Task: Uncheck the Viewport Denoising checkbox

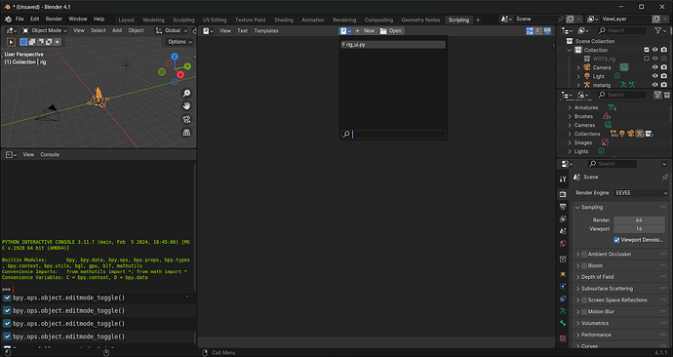Action: click(x=616, y=240)
